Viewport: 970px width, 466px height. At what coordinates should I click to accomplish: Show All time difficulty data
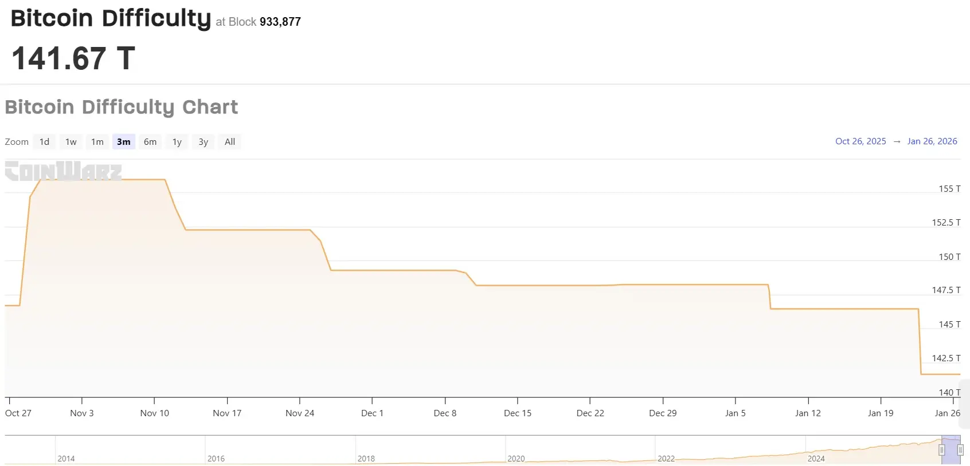tap(230, 142)
